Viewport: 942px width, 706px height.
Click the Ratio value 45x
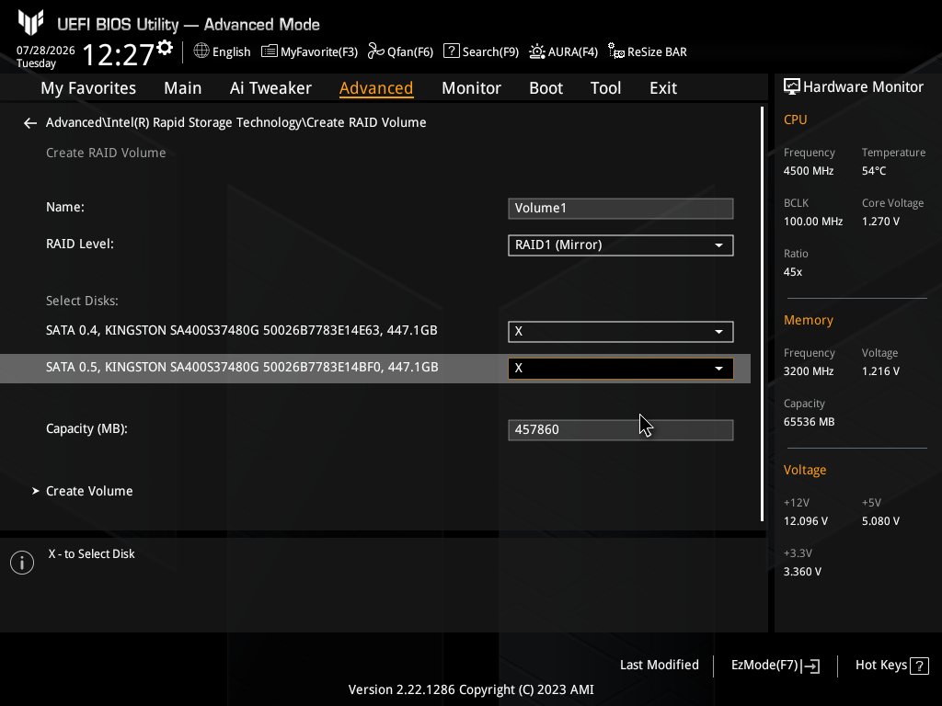792,272
